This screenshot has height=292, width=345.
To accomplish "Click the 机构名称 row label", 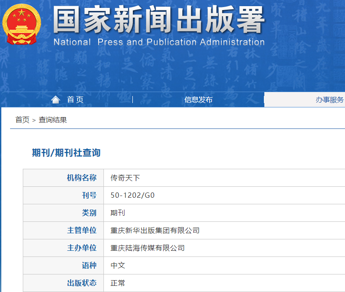I will pos(82,178).
